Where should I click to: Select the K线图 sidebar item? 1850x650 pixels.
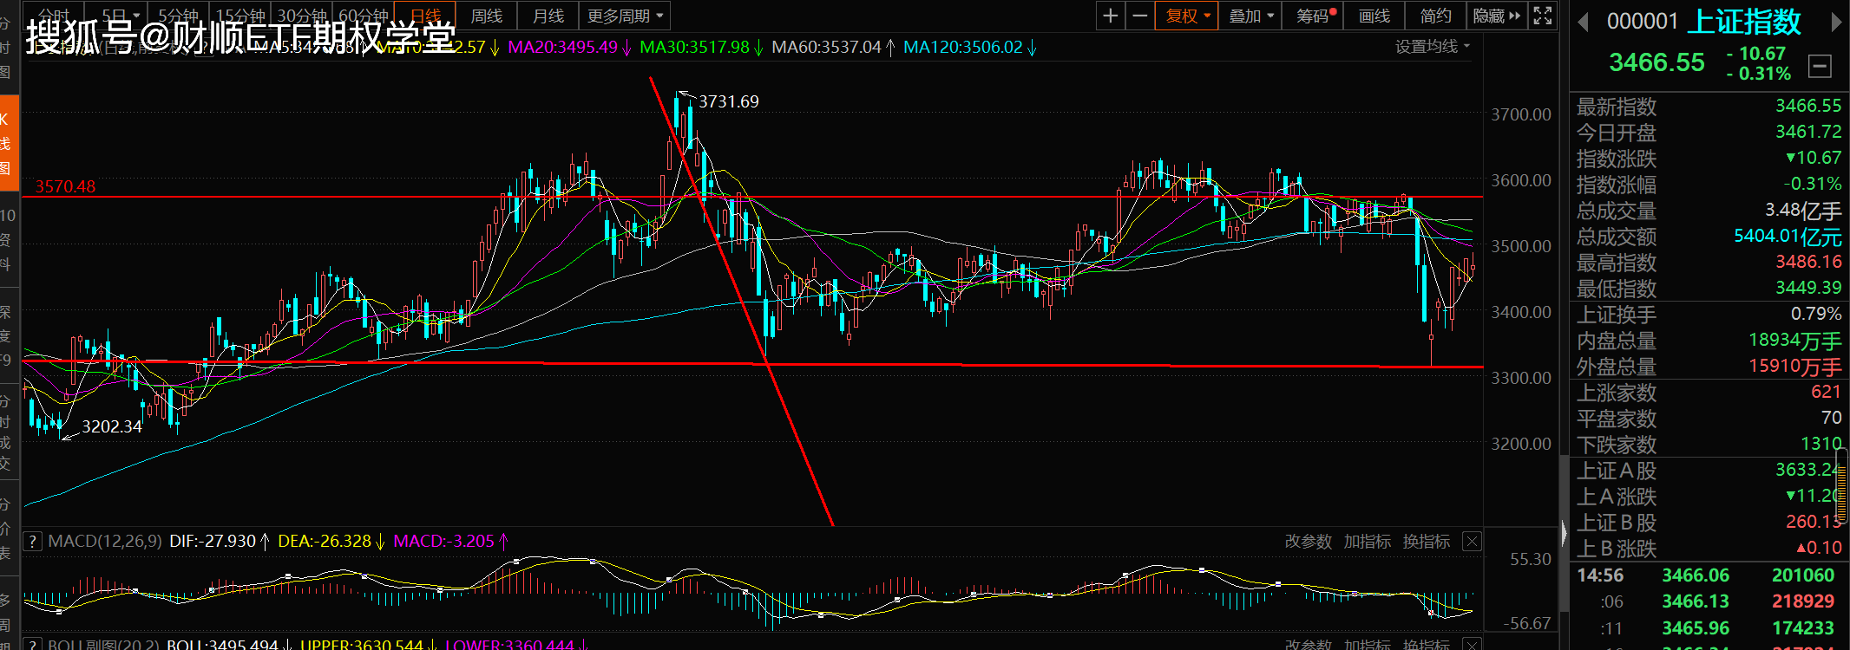(9, 144)
